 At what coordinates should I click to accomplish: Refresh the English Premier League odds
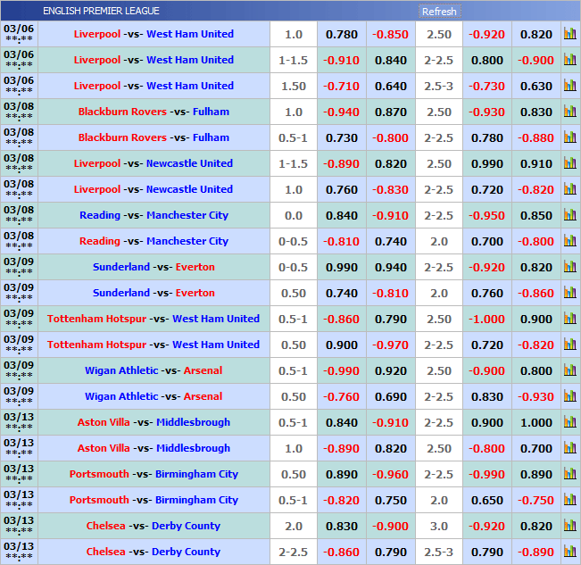pos(439,12)
